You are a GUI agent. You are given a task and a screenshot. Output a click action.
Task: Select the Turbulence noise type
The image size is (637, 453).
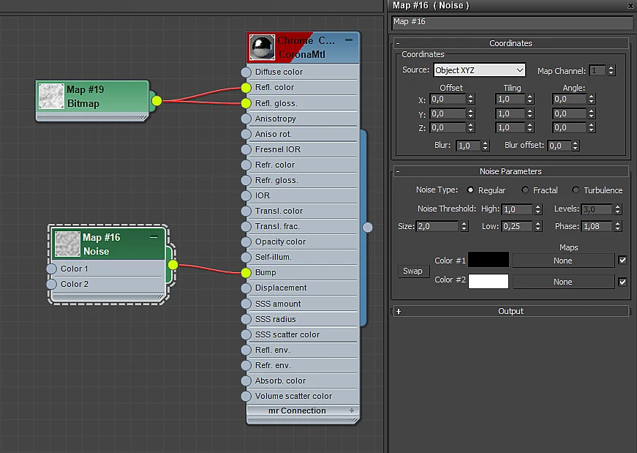[576, 190]
